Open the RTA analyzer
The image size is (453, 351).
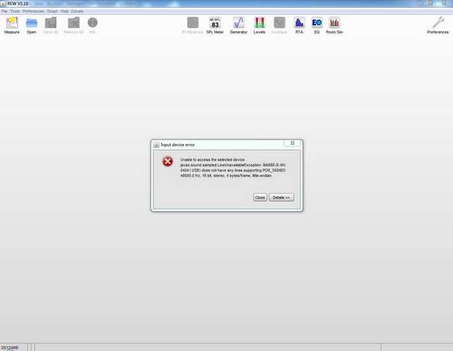[x=299, y=25]
